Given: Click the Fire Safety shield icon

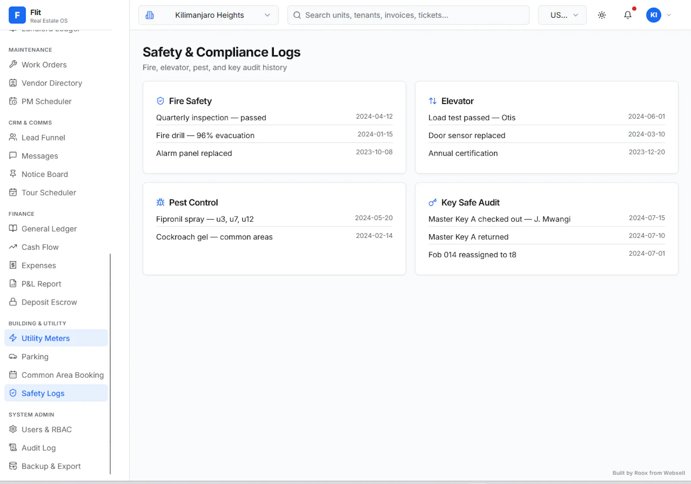Looking at the screenshot, I should (160, 101).
